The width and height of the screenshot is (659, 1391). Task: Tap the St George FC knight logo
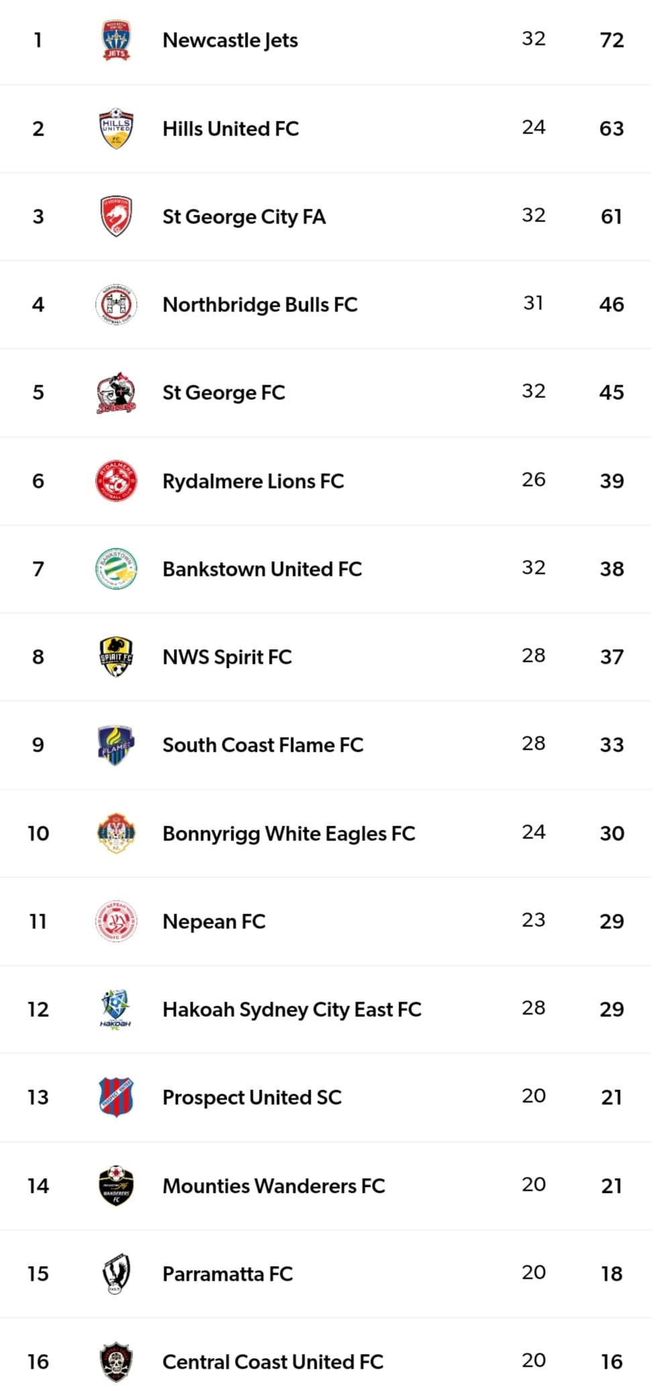coord(116,393)
